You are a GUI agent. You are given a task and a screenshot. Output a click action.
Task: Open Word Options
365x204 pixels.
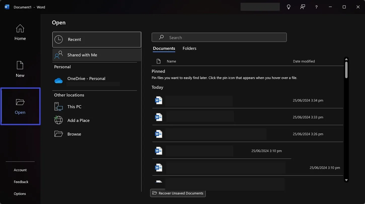(20, 194)
